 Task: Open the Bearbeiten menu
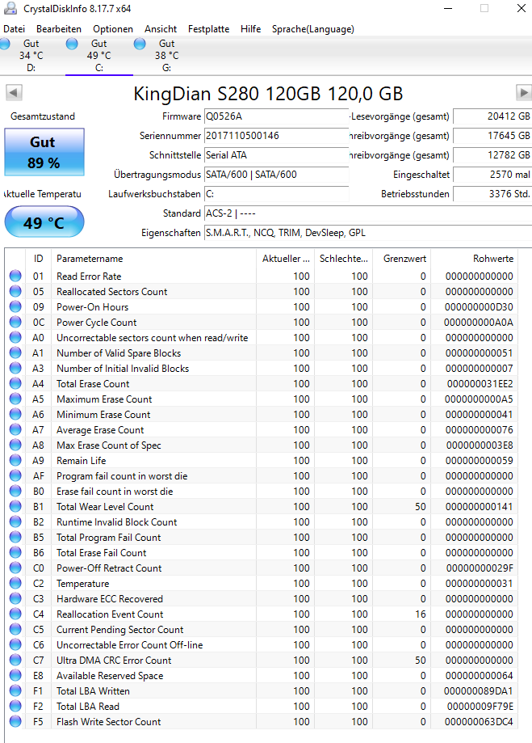(x=59, y=29)
